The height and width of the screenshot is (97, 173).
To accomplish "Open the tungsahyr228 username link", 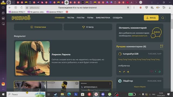I will tap(131, 54).
